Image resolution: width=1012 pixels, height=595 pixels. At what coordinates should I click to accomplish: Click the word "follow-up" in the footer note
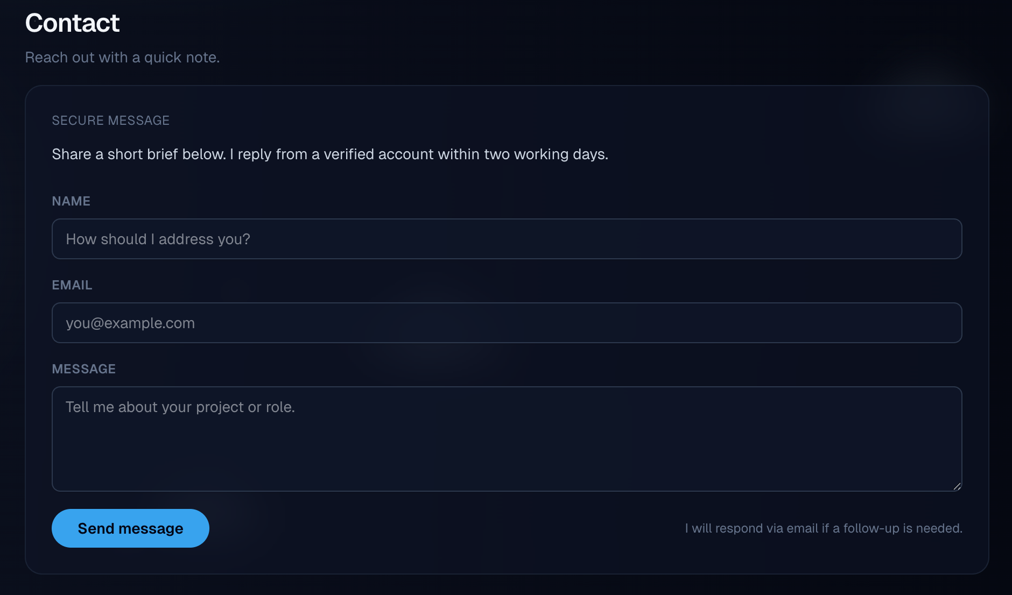(x=871, y=528)
